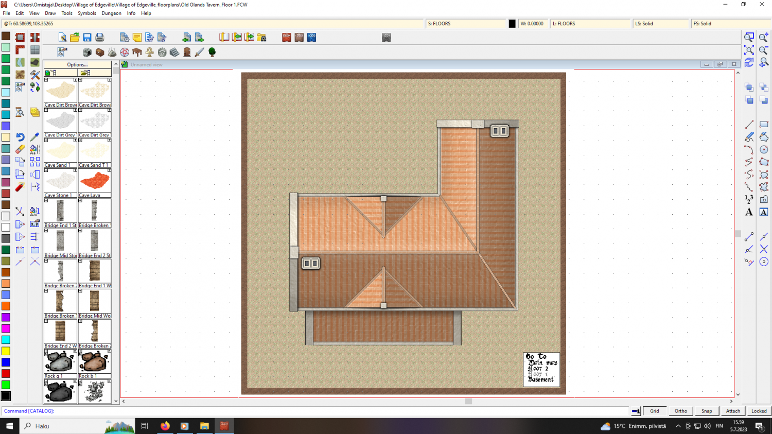Image resolution: width=772 pixels, height=434 pixels.
Task: Open the table furniture symbol catalog
Action: click(x=137, y=52)
